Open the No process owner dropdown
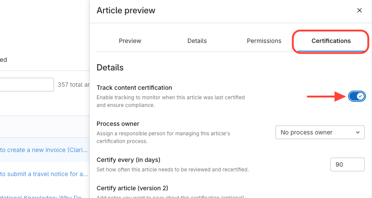The image size is (372, 198). pos(320,132)
